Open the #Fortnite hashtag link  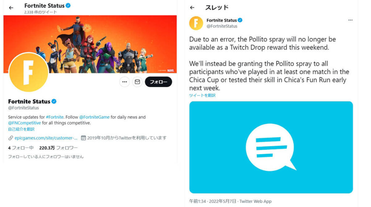(x=54, y=117)
